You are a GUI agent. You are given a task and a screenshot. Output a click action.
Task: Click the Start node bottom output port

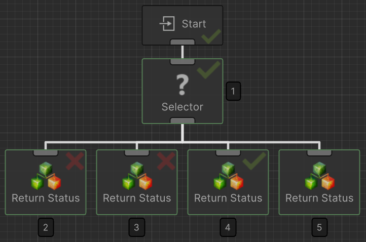pos(182,42)
